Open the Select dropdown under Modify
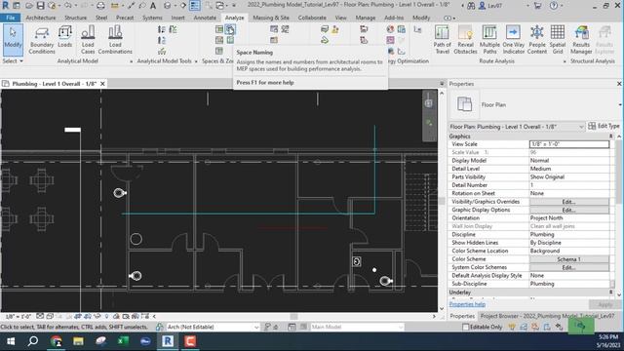The image size is (624, 351). coord(13,60)
